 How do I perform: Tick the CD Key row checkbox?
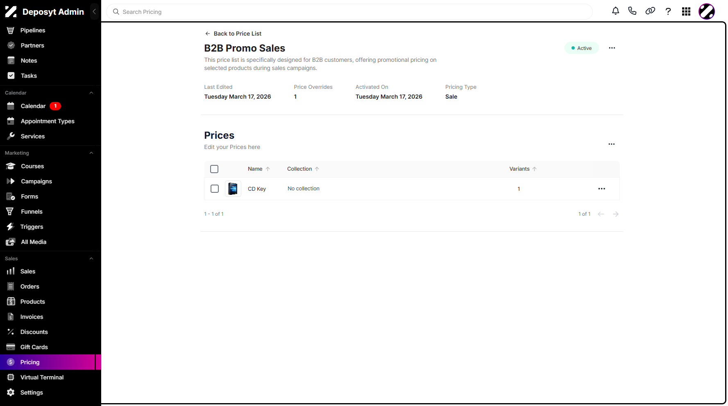click(x=215, y=189)
